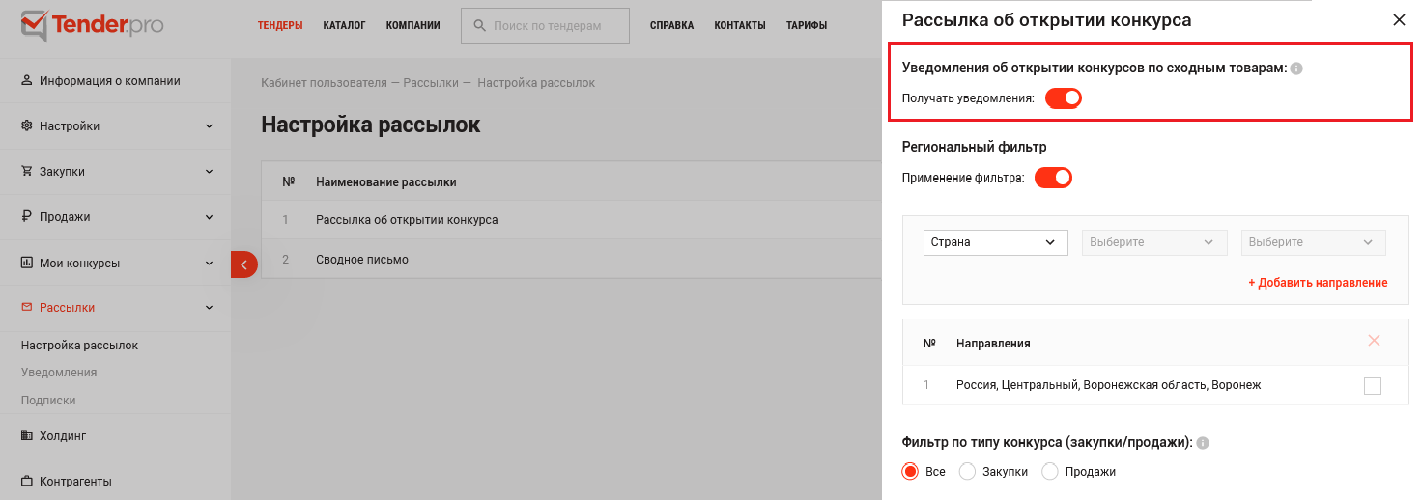The image size is (1422, 500).
Task: Click the Добавить направление link
Action: pyautogui.click(x=1318, y=283)
